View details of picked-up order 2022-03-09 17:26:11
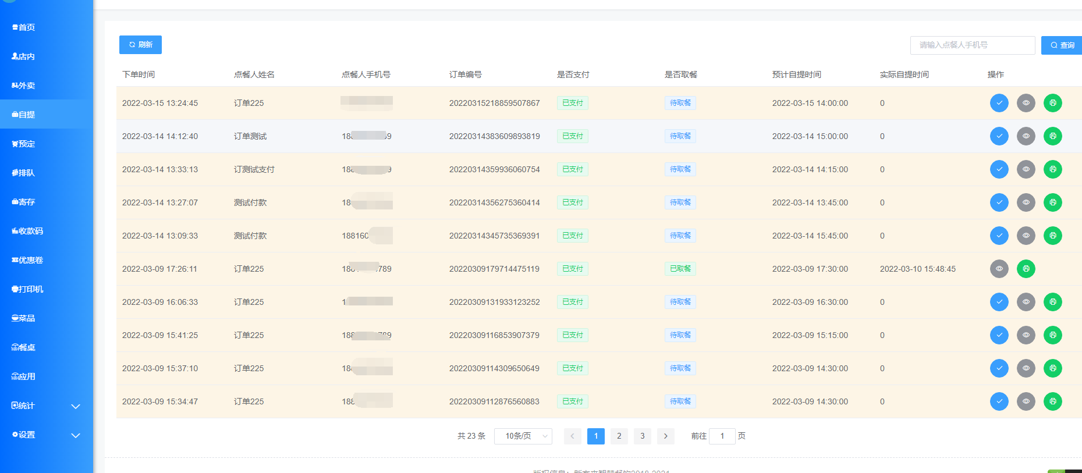Viewport: 1082px width, 473px height. click(x=999, y=269)
